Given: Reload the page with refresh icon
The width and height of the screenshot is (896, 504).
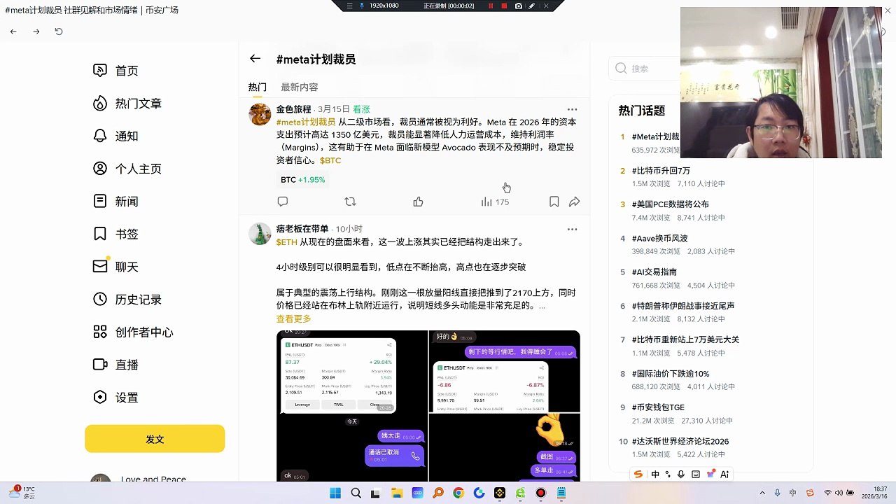Looking at the screenshot, I should (59, 31).
